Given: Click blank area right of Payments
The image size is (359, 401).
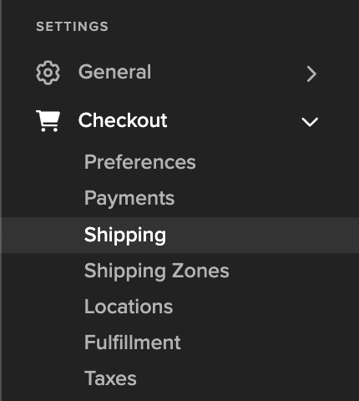Looking at the screenshot, I should [x=265, y=199].
